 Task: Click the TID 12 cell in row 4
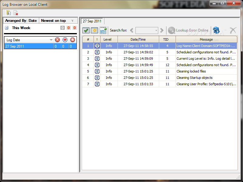click(167, 65)
